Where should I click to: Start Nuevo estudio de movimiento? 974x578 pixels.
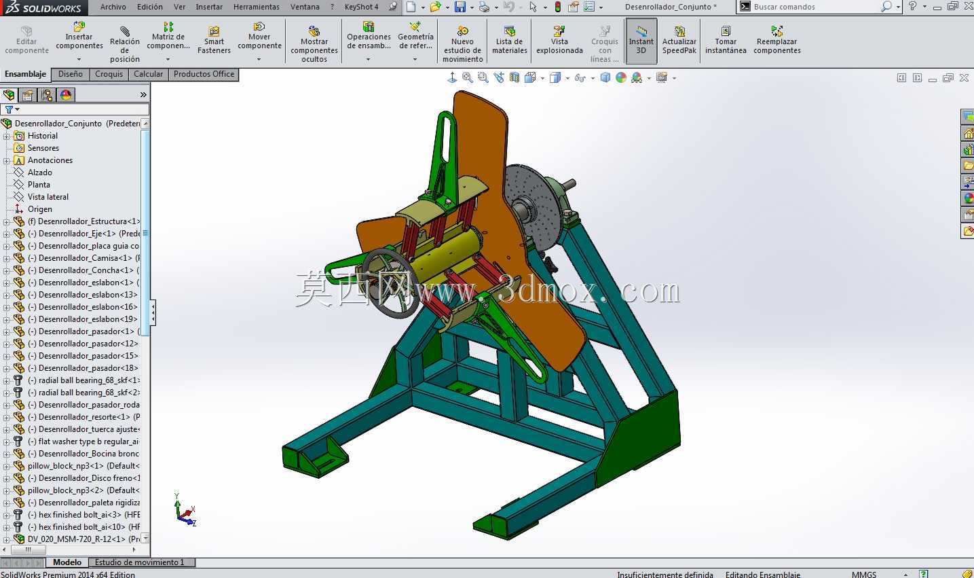(463, 44)
